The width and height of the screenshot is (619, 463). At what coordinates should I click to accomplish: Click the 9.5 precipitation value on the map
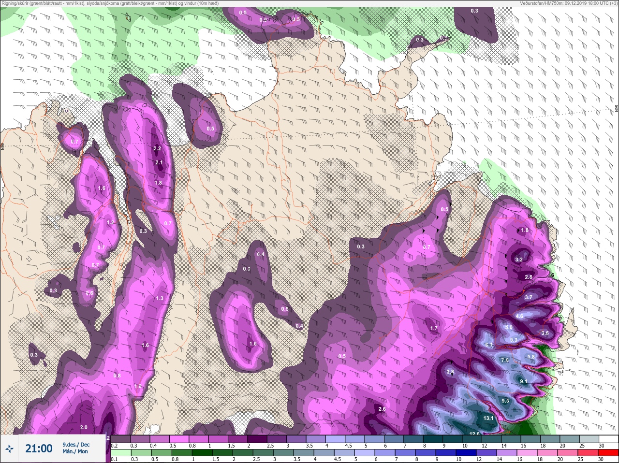[505, 401]
